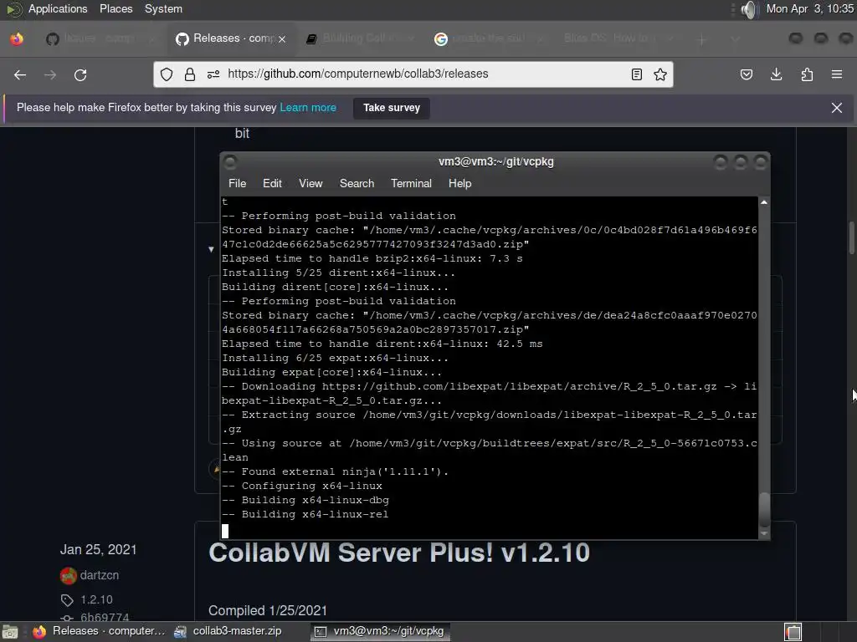
Task: Click the terminal title bar vm3@vm3:~/git/vcpkg
Action: (x=495, y=161)
